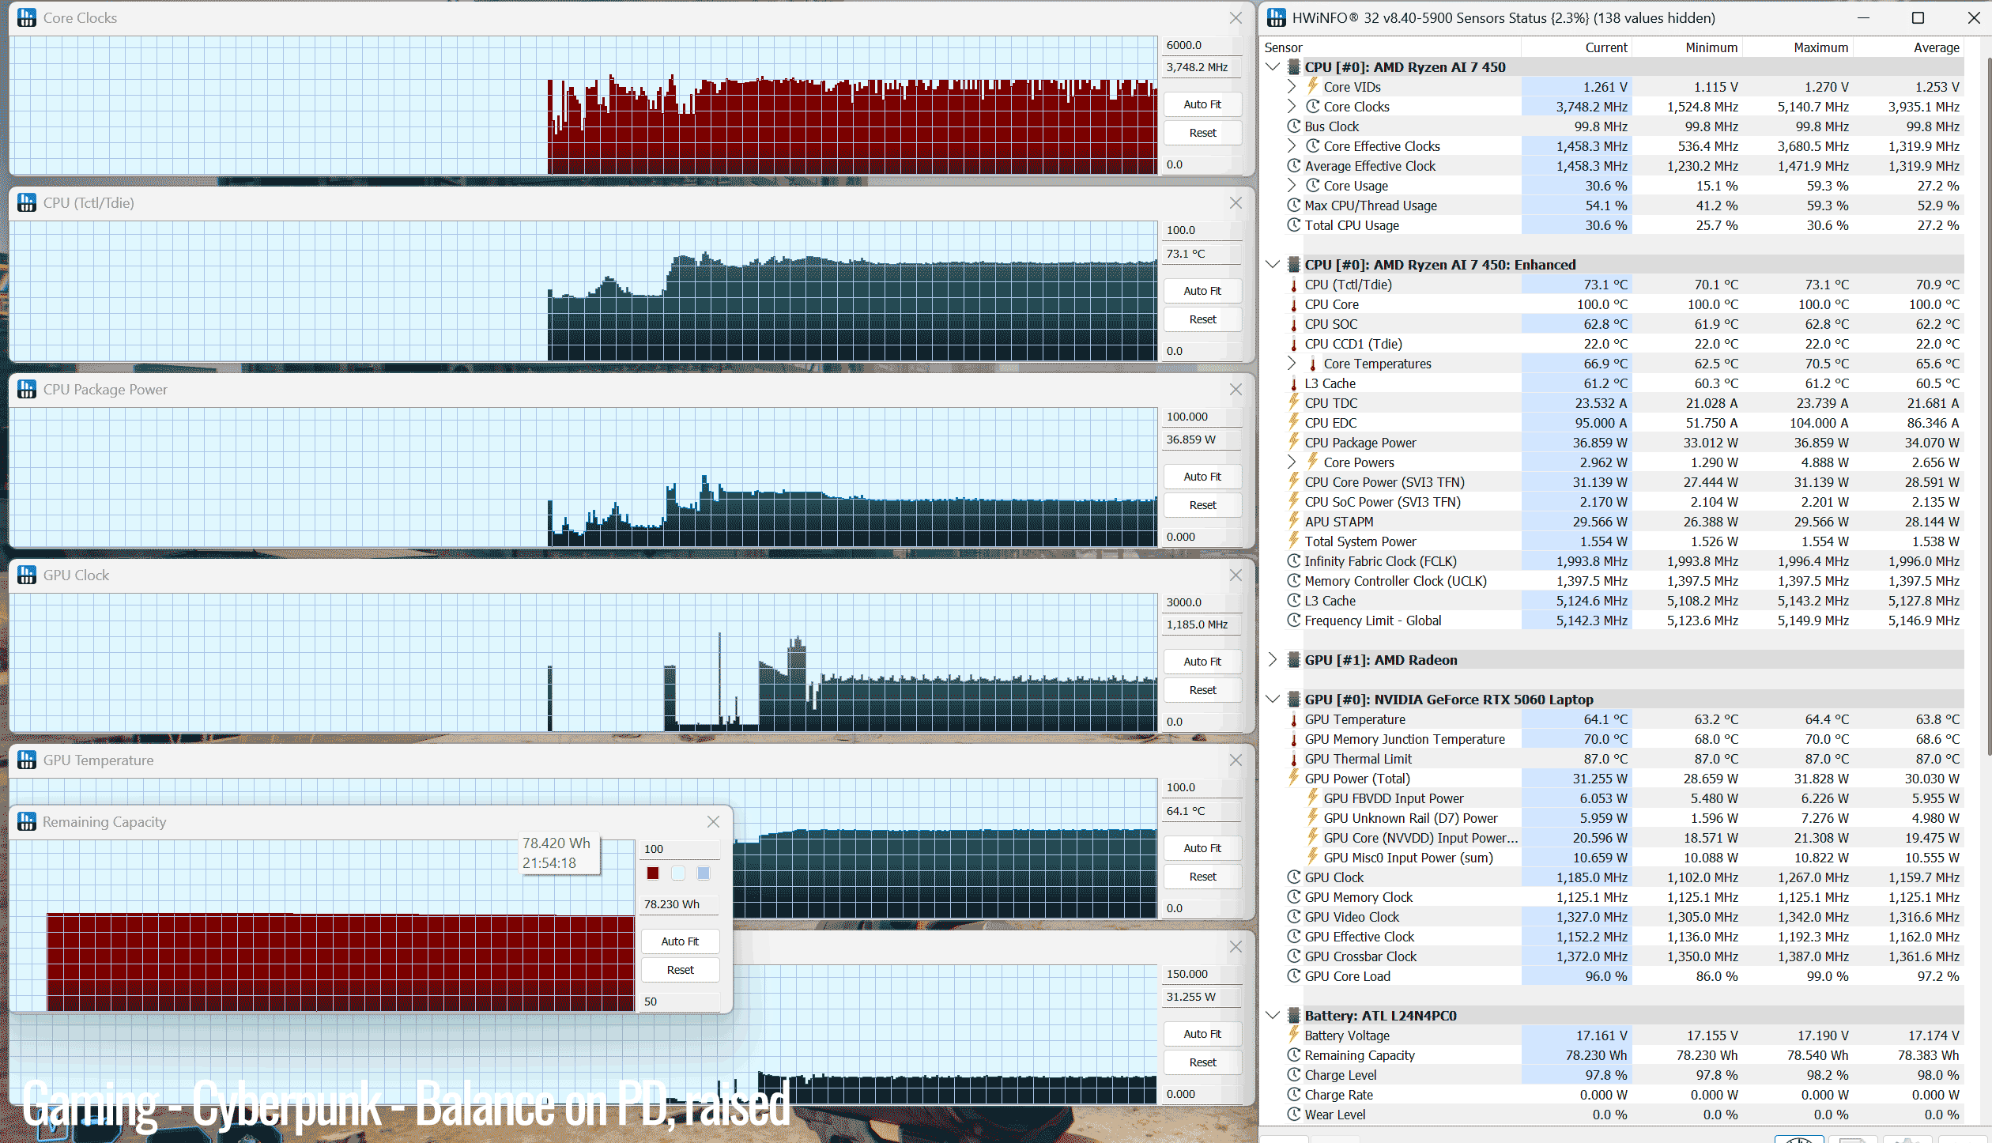Click the thermometer icon next to CPU (Tctl/Tdie)
This screenshot has height=1143, width=1992.
[1294, 285]
